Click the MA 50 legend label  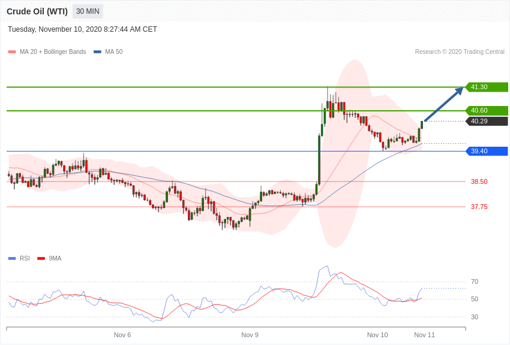(114, 52)
